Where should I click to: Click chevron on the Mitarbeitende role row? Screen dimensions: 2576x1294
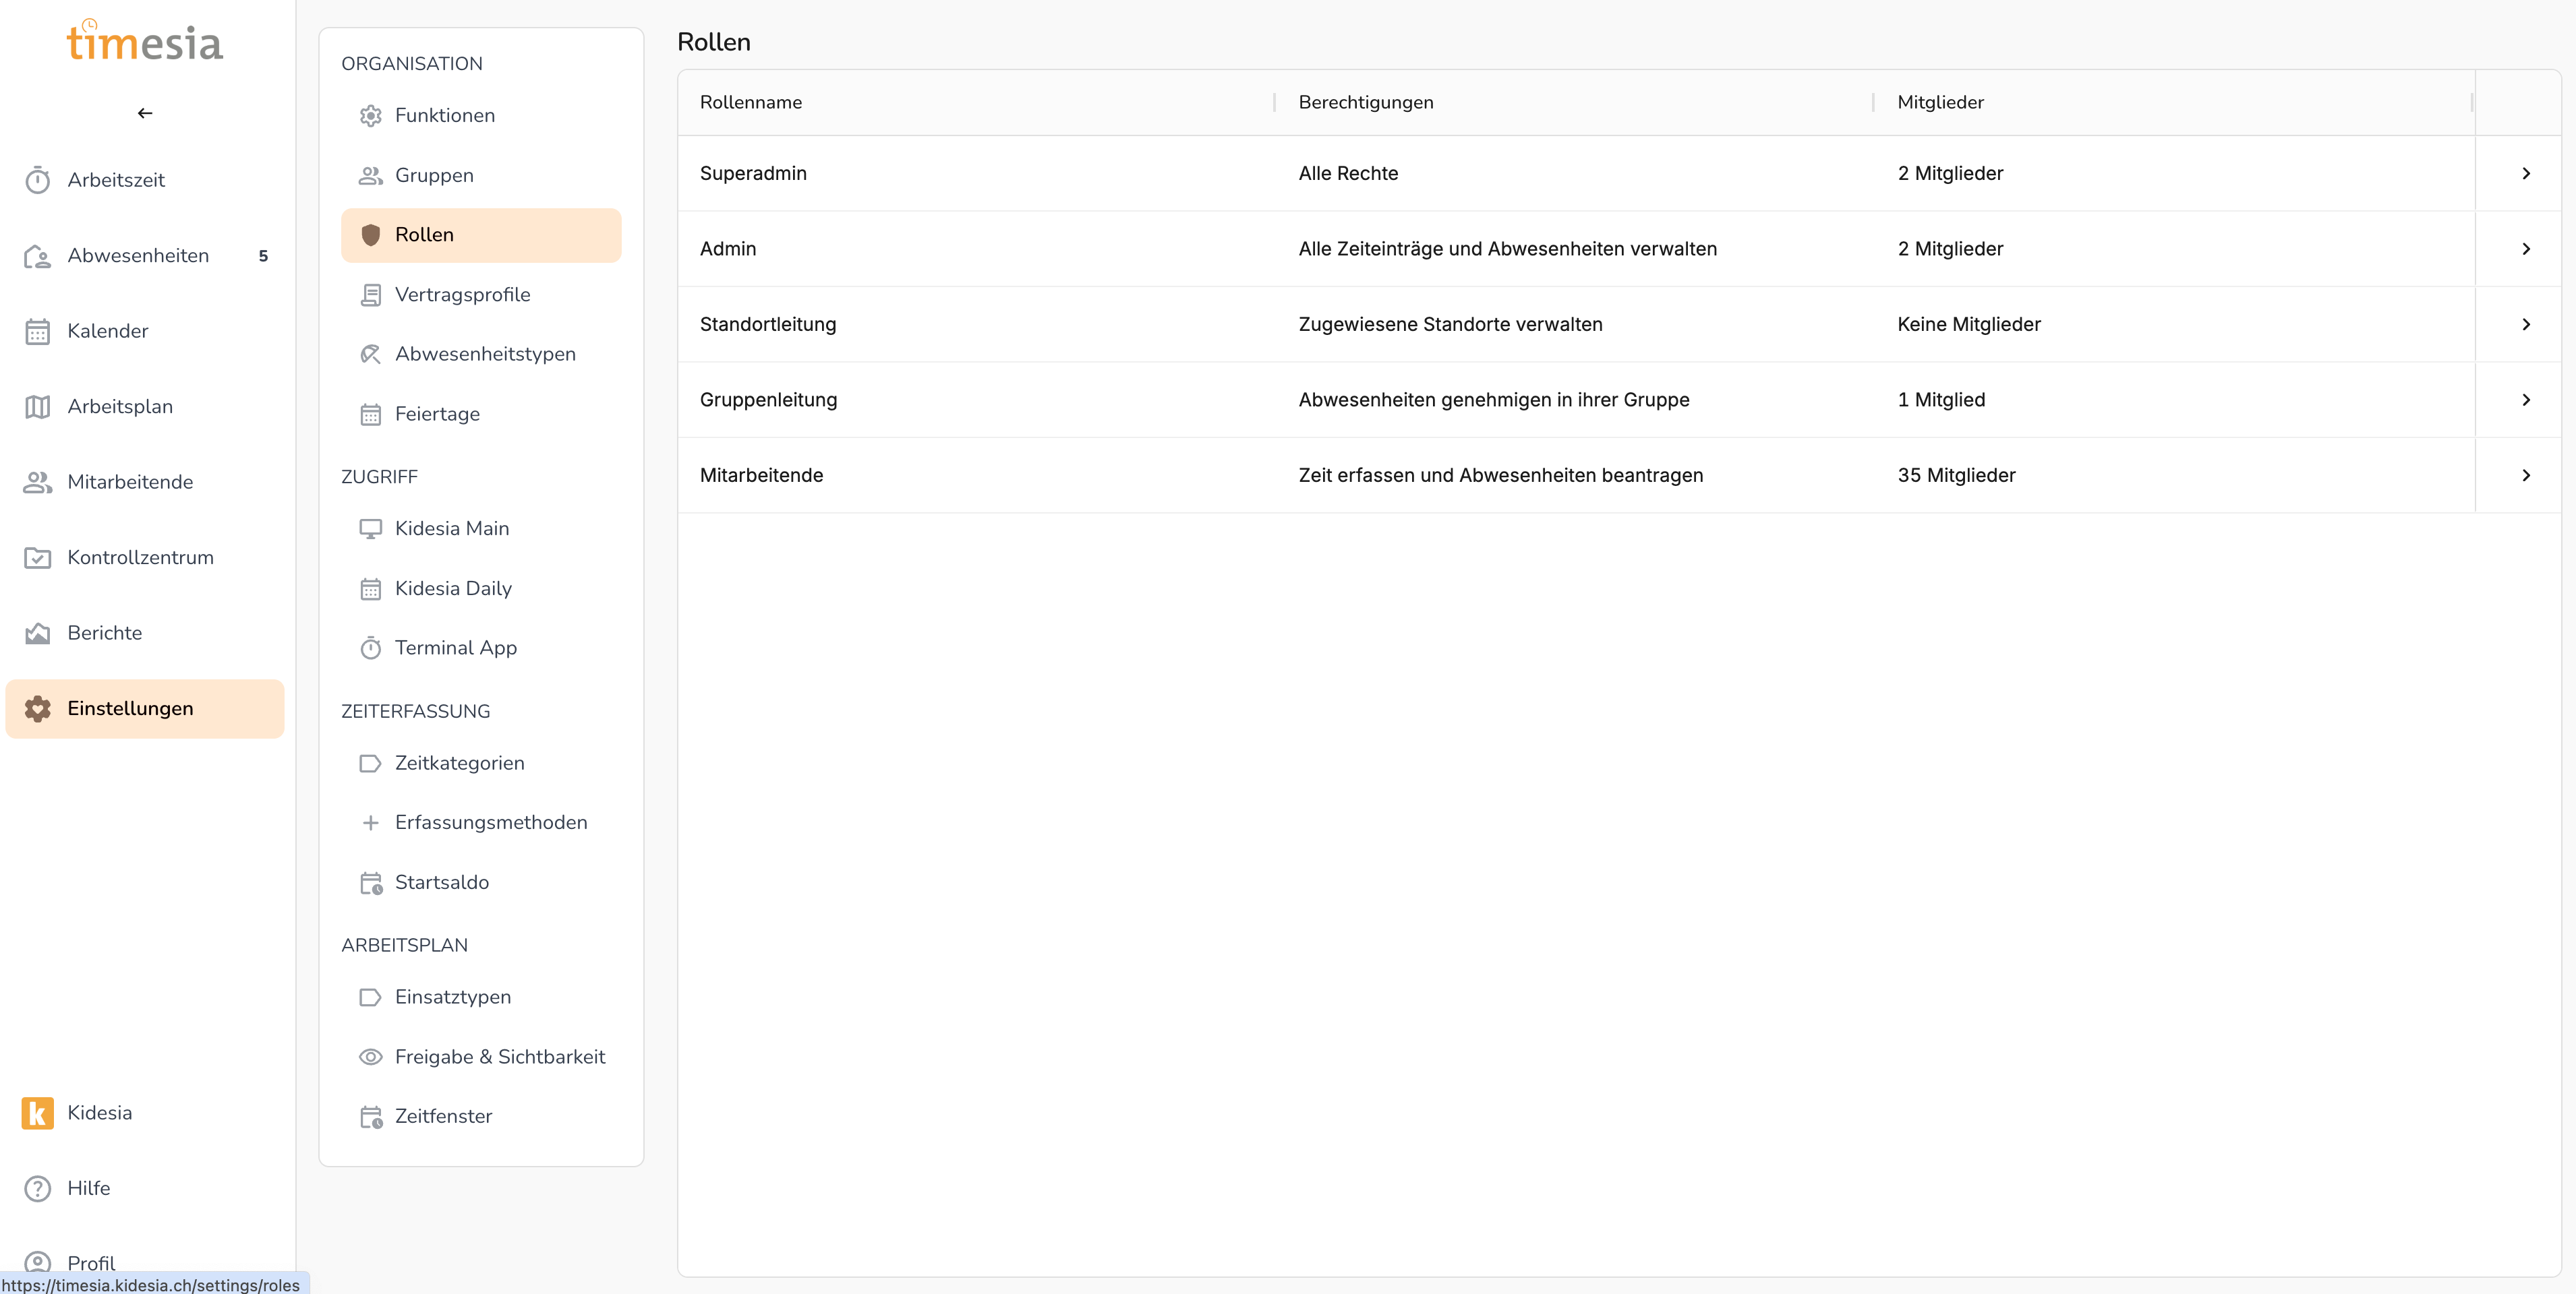pyautogui.click(x=2525, y=474)
